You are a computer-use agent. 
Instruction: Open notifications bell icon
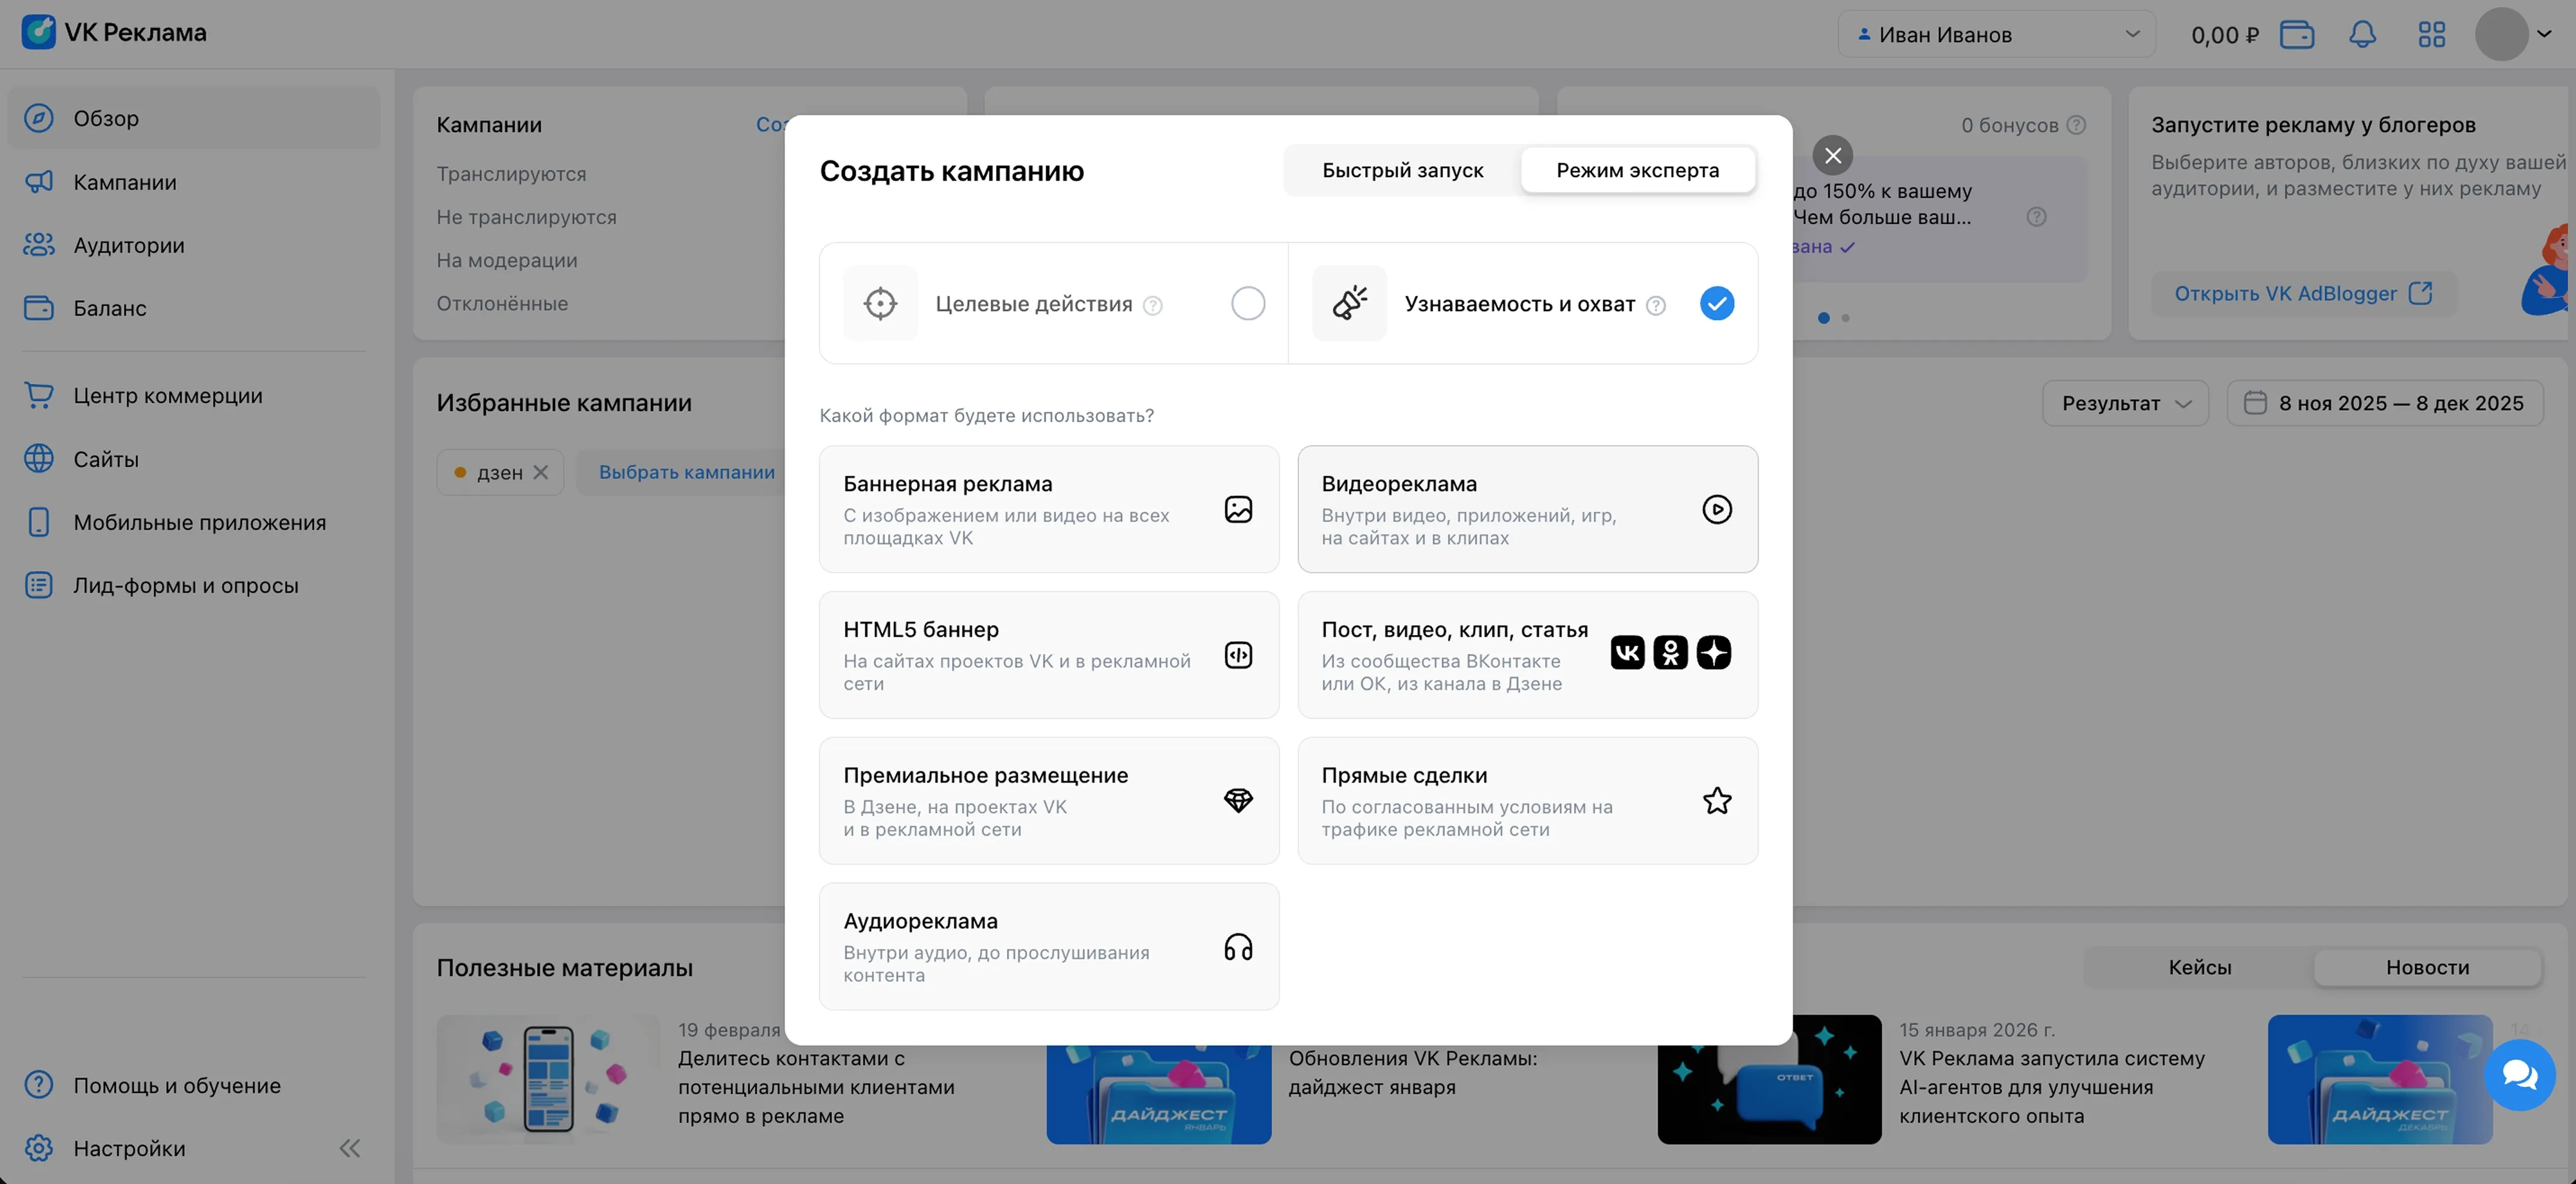2362,34
